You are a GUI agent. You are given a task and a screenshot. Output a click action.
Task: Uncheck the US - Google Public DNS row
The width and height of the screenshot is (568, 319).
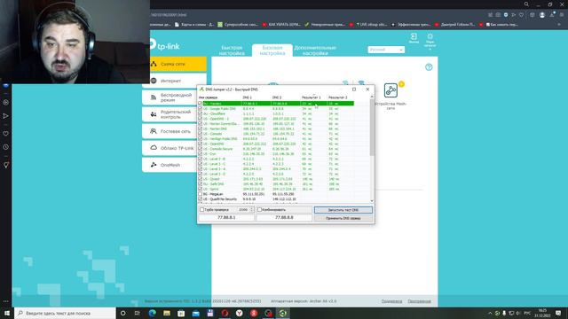click(201, 108)
